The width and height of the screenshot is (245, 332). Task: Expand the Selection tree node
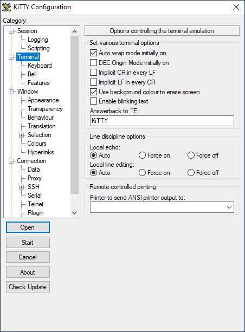21,135
